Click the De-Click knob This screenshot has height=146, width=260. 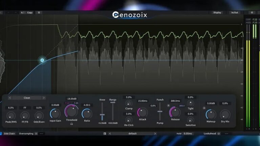(x=129, y=120)
